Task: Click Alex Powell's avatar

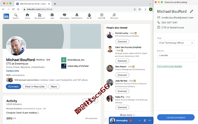Action: pos(110,68)
